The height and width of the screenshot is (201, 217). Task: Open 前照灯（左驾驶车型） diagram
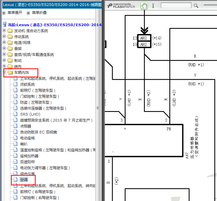pyautogui.click(x=38, y=90)
